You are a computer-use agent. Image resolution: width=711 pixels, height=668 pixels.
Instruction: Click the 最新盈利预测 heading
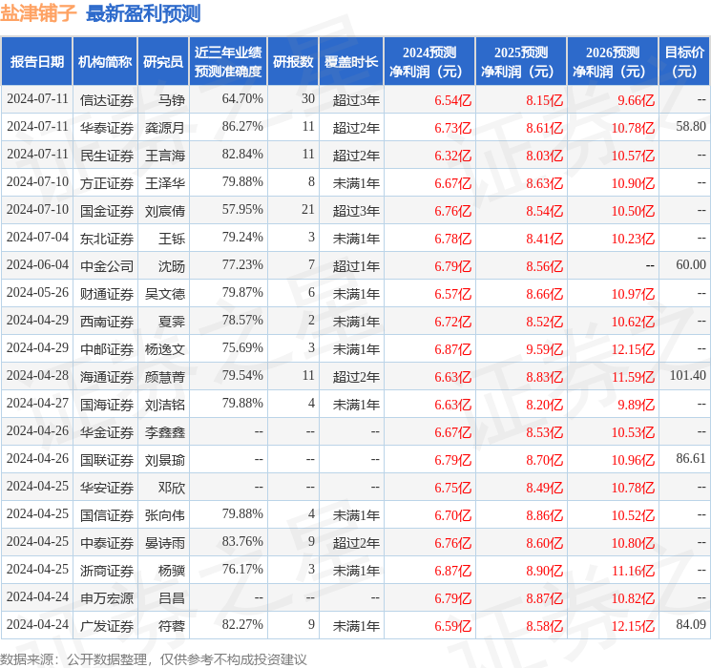coord(143,13)
